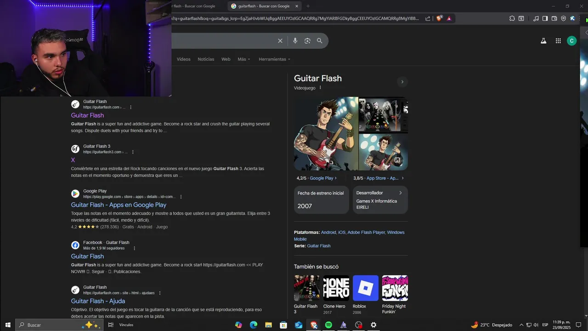The image size is (588, 331).
Task: Open the Brave Wallet icon
Action: click(x=554, y=18)
